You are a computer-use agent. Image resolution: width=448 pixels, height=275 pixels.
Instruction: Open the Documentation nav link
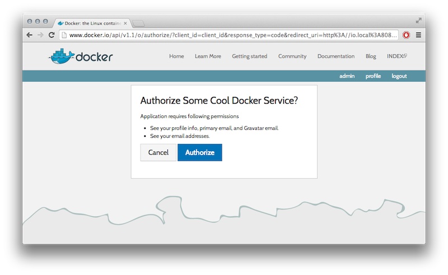point(335,57)
